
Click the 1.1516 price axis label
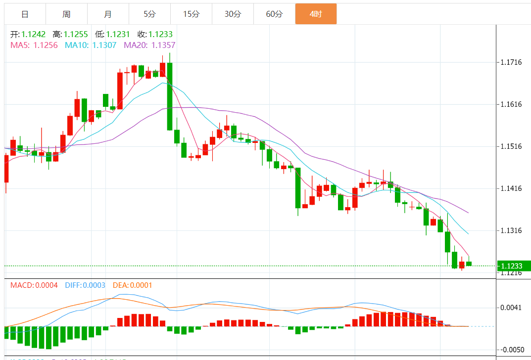511,146
